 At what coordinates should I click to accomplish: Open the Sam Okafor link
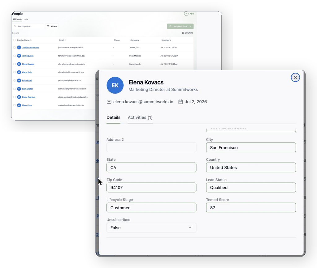tap(27, 89)
